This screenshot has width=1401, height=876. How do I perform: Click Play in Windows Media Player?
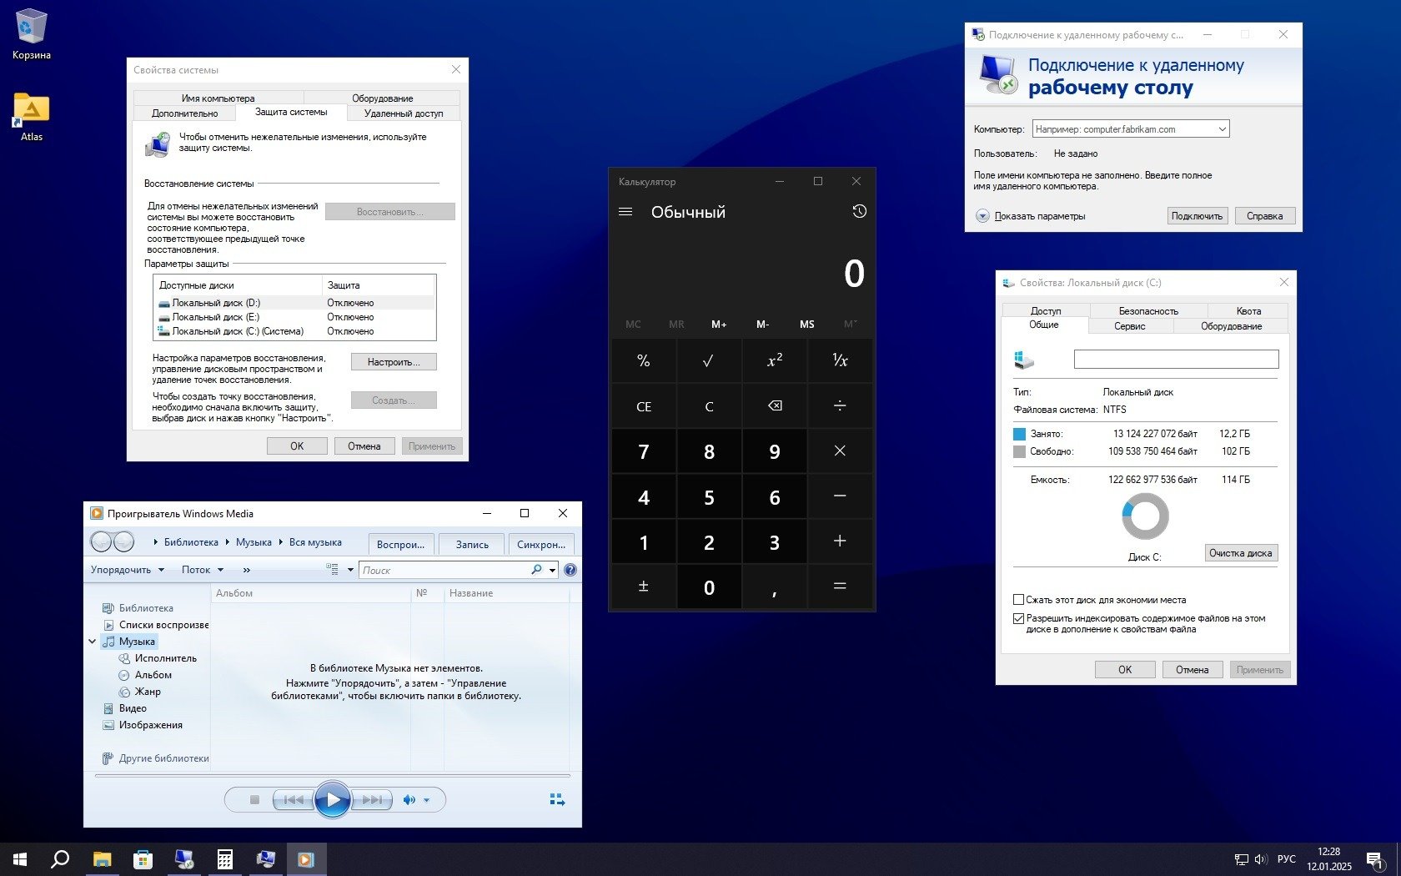pos(332,800)
